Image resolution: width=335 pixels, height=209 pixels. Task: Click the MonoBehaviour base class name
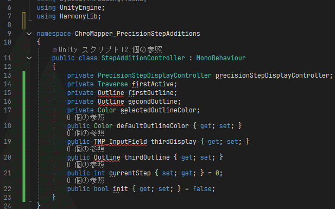coord(221,58)
